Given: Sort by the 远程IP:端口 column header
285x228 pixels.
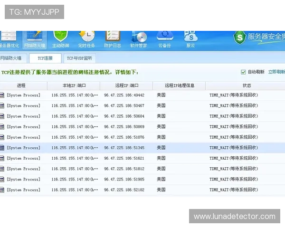Looking at the screenshot, I should pos(126,85).
